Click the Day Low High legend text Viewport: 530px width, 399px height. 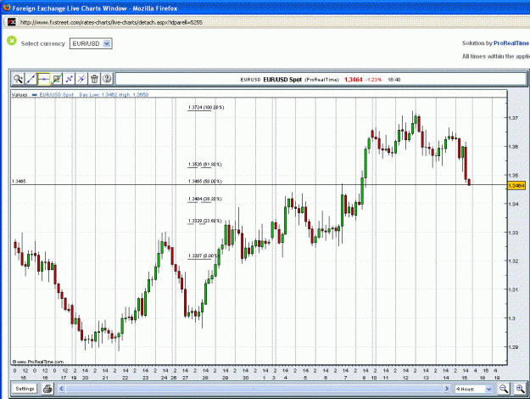pyautogui.click(x=114, y=95)
